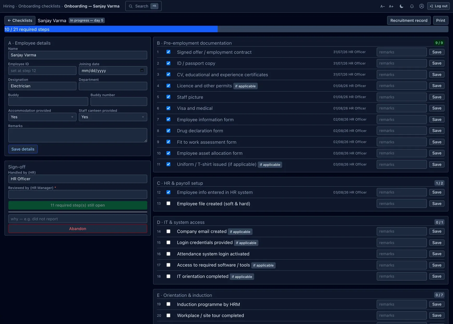Print the onboarding checklist
Image resolution: width=453 pixels, height=324 pixels.
tap(440, 20)
